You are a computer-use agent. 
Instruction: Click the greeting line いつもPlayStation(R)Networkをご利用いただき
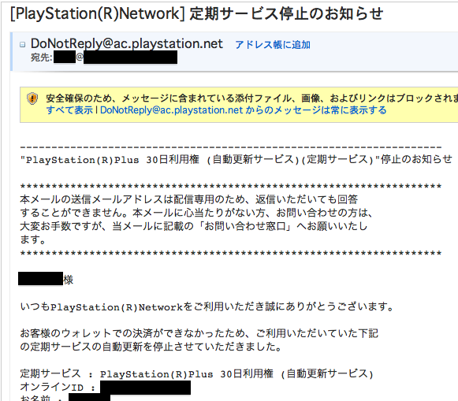(207, 306)
